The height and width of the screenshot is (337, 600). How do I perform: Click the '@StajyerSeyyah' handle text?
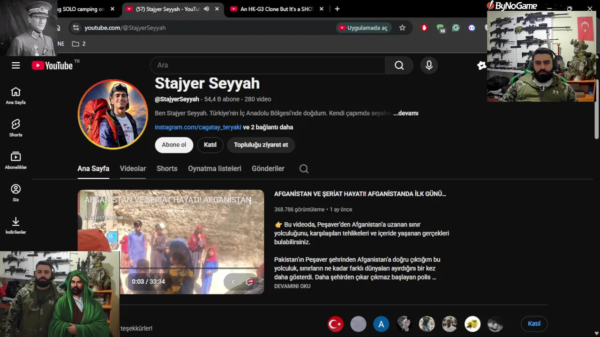(177, 99)
